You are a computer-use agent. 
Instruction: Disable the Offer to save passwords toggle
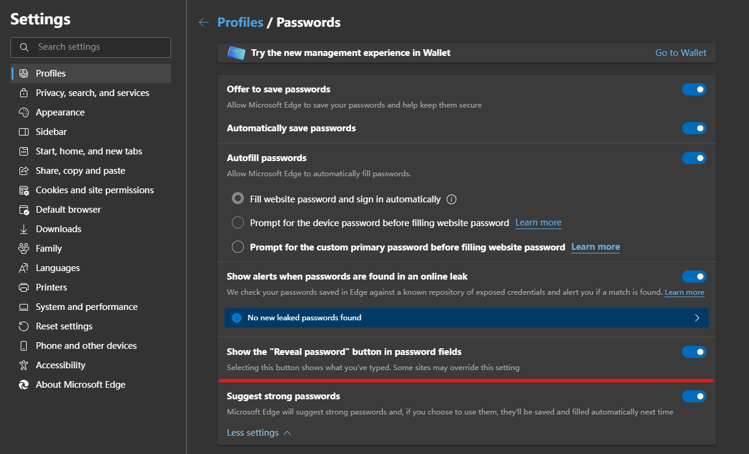tap(694, 89)
